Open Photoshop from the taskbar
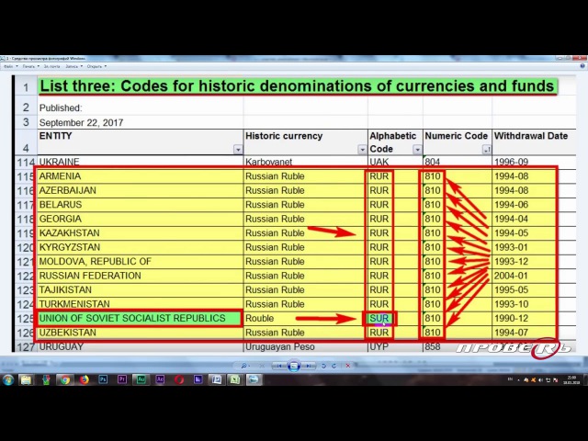Screen dimensions: 588x441 [x=103, y=379]
